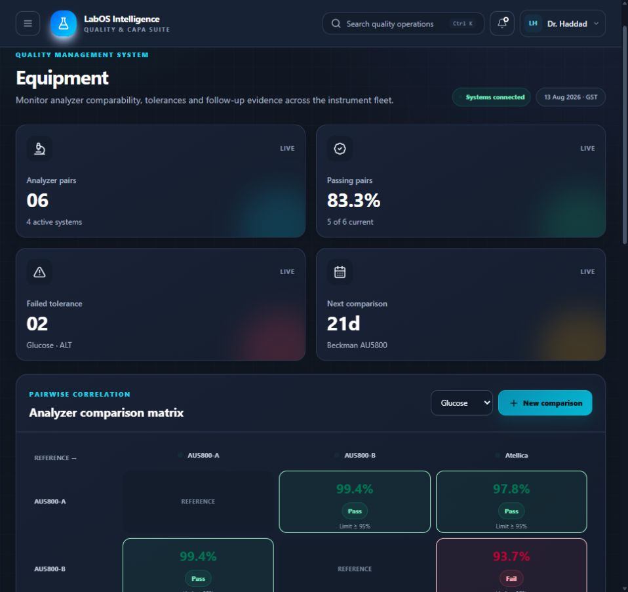Click the Pass badge under 97.8%

click(x=511, y=511)
